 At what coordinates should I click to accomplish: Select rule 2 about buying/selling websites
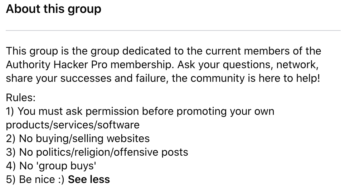pyautogui.click(x=78, y=138)
